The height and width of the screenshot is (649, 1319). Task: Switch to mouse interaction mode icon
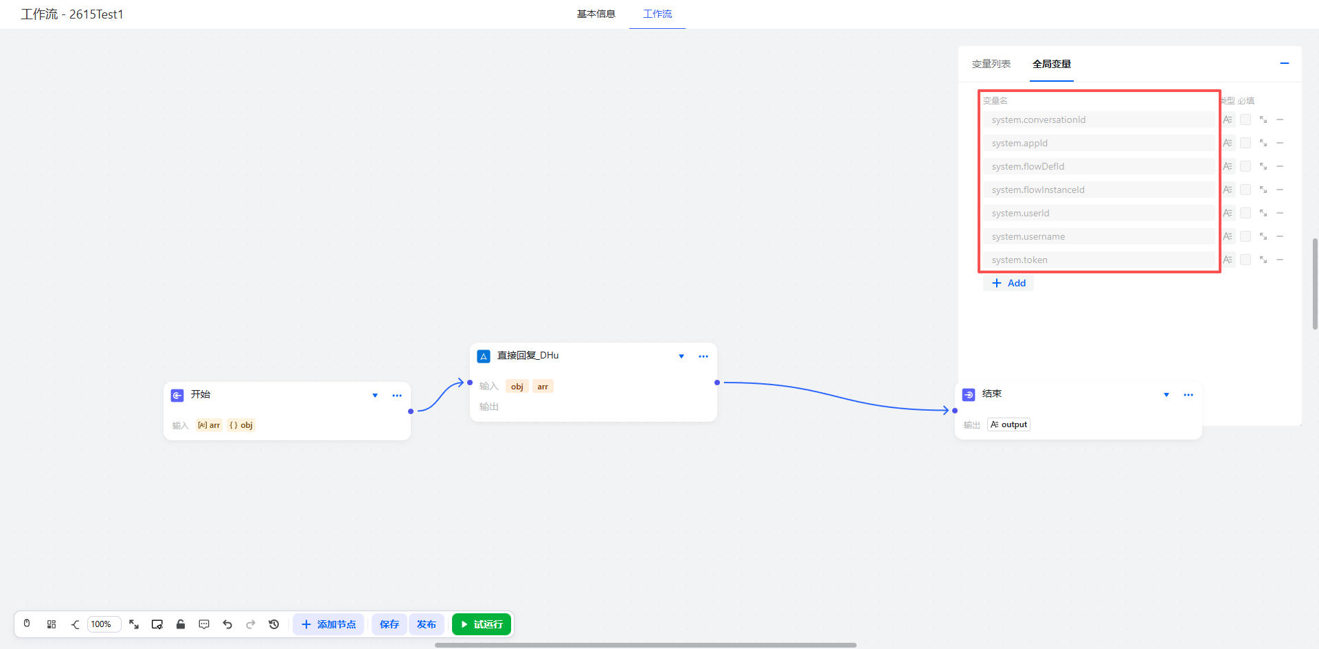pyautogui.click(x=27, y=624)
